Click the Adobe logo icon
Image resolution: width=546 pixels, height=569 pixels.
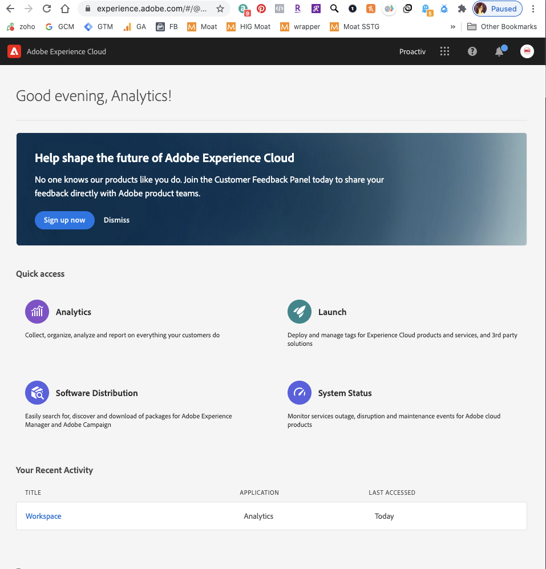pyautogui.click(x=14, y=51)
